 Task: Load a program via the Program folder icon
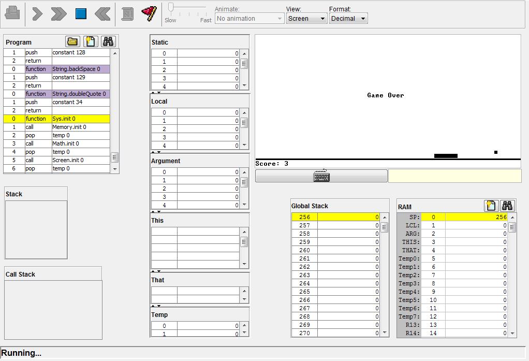(x=72, y=42)
